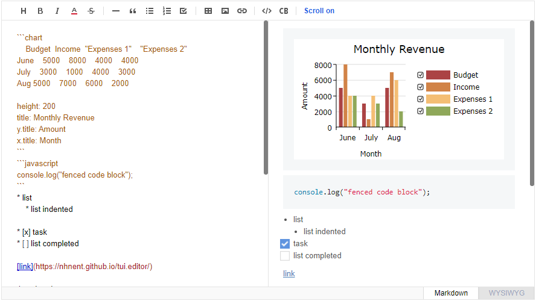Insert inline code with the code icon

(x=267, y=11)
